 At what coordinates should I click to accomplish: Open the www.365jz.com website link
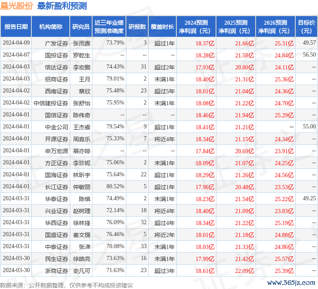point(291,282)
